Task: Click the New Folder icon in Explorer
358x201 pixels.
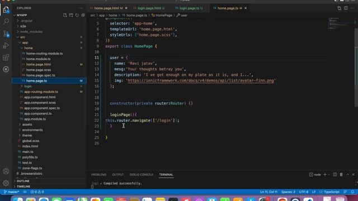Action: [x=71, y=15]
